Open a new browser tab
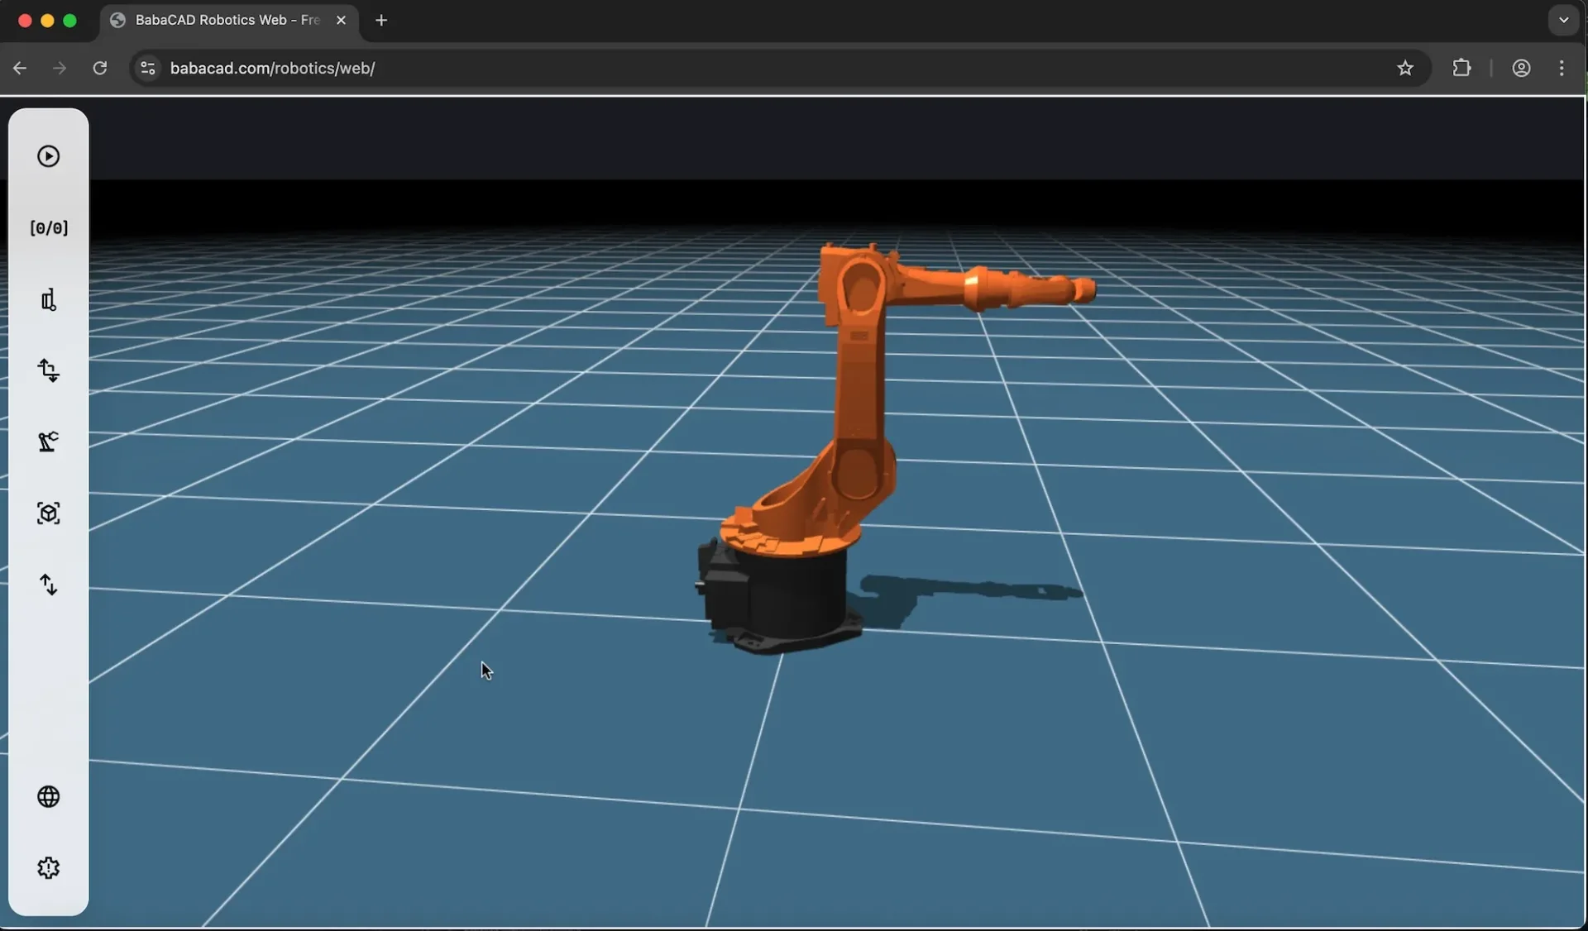The image size is (1588, 931). pos(381,20)
